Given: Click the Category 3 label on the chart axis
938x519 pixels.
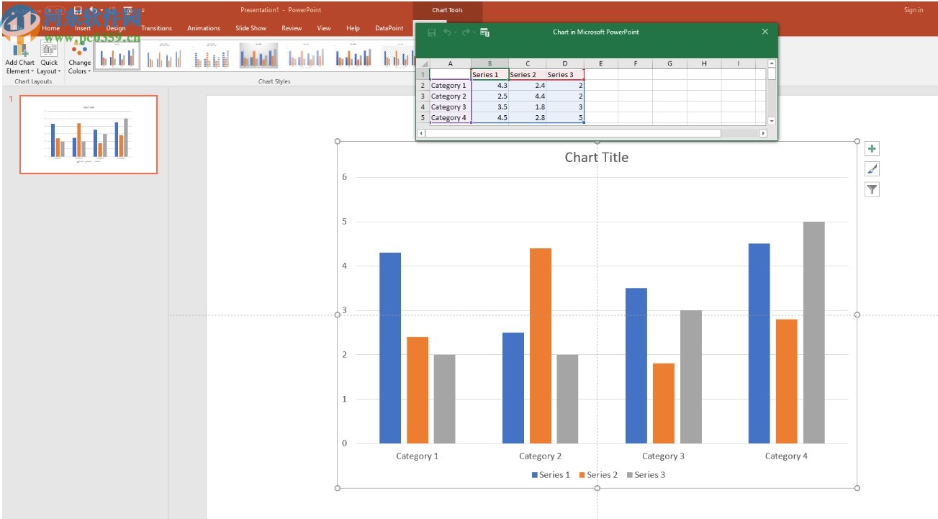Looking at the screenshot, I should point(663,456).
